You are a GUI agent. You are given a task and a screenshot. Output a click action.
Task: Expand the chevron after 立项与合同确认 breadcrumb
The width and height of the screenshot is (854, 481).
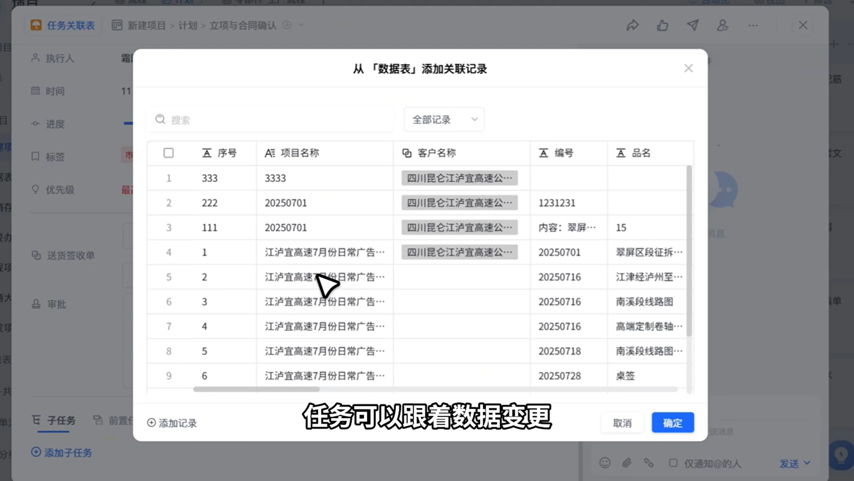(302, 25)
